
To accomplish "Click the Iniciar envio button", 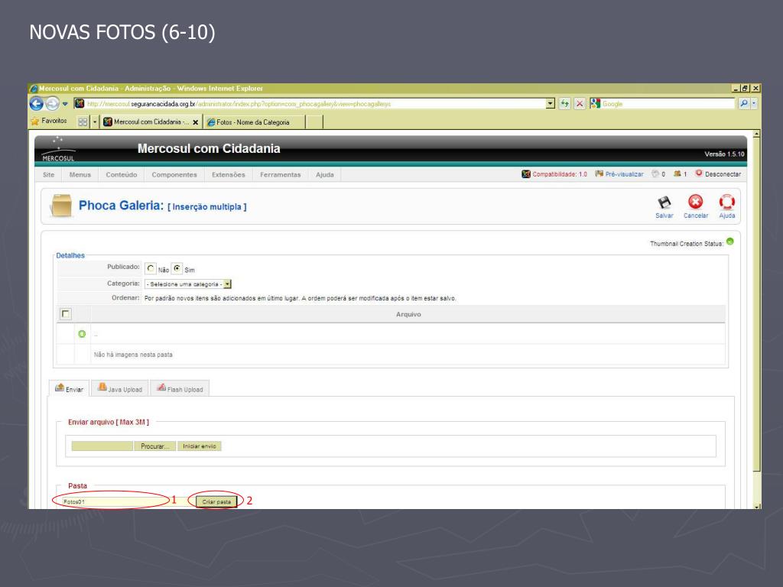I will pos(200,446).
